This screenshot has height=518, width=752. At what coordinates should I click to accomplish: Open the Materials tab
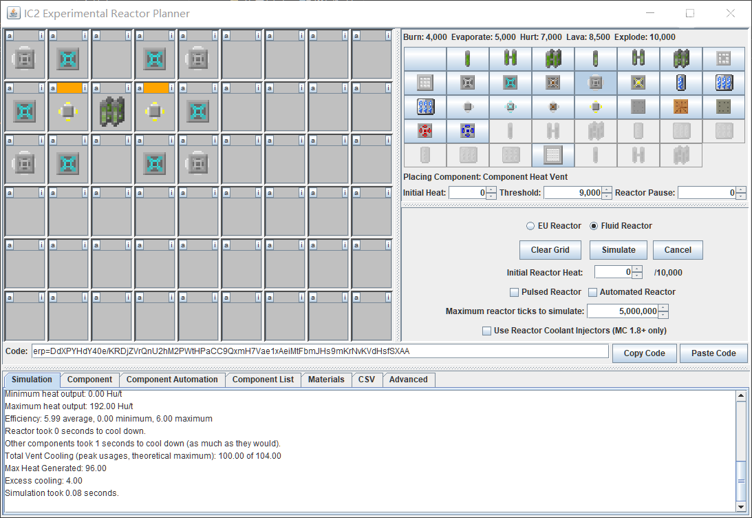[326, 380]
